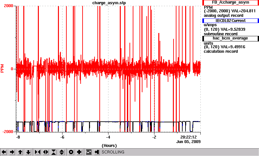The image size is (259, 156).
Task: Click the pan right arrow button
Action: click(12, 152)
